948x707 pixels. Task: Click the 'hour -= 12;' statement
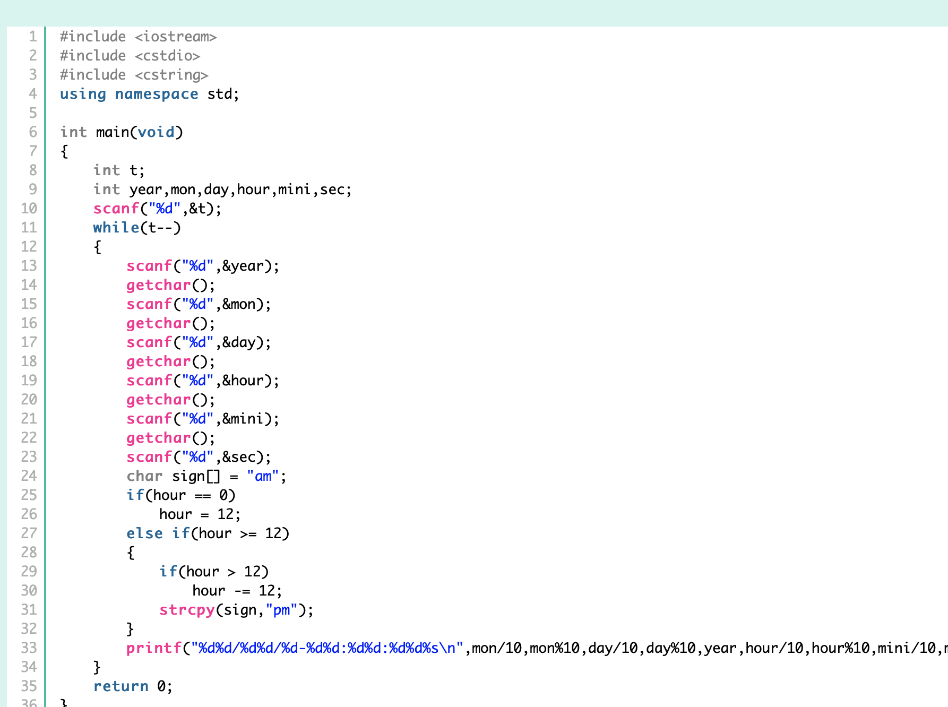[x=237, y=591]
